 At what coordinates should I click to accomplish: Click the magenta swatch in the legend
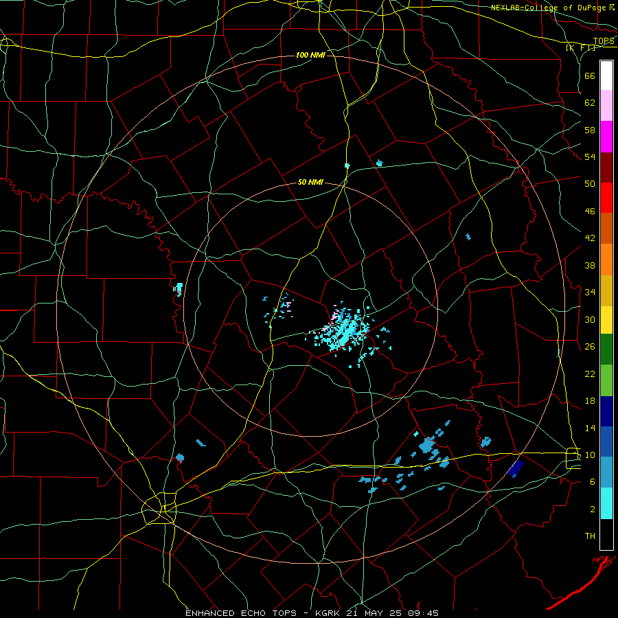[606, 137]
